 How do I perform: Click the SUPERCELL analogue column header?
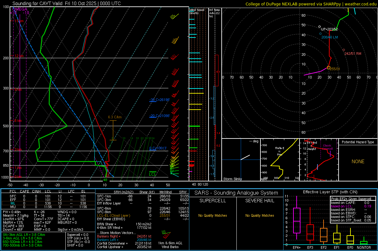(213, 201)
